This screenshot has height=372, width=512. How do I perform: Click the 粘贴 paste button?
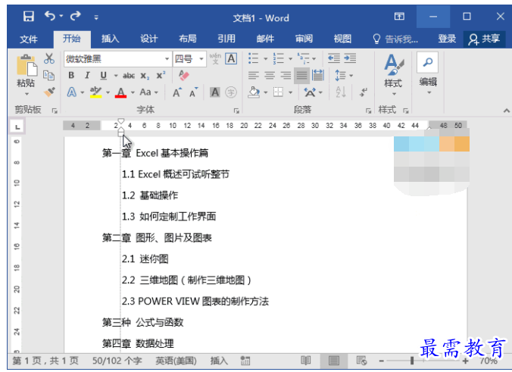click(x=26, y=75)
